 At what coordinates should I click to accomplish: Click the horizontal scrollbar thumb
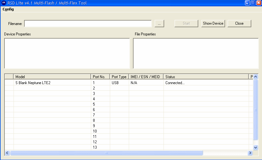click(x=106, y=153)
